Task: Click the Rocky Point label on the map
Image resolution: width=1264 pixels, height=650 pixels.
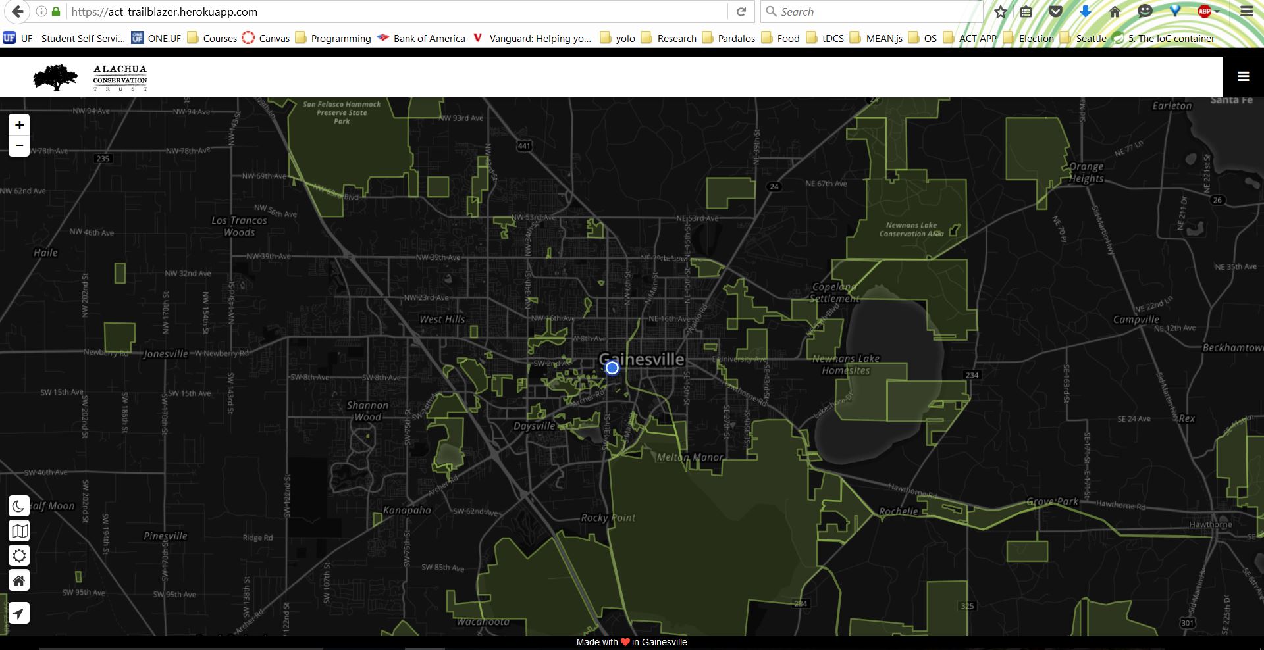Action: 608,518
